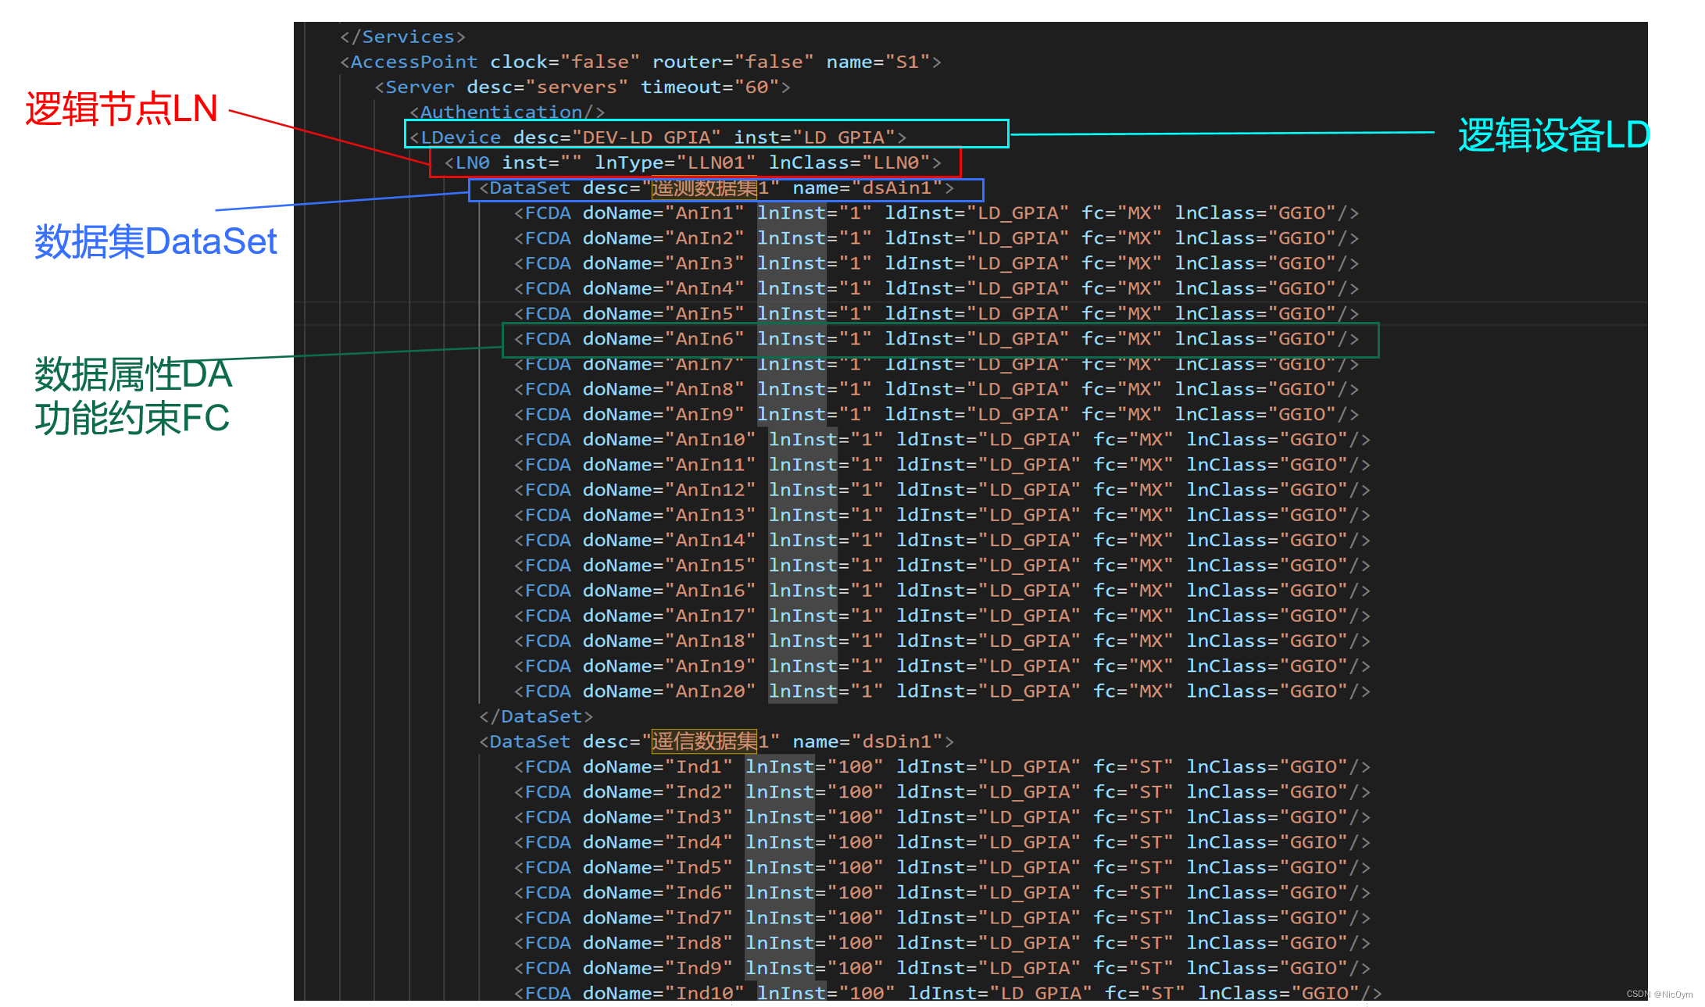
Task: Click the AnIn1 FCDA line
Action: (935, 213)
